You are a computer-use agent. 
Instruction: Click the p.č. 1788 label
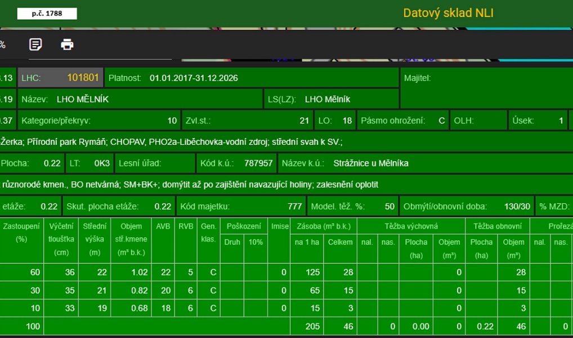point(47,14)
